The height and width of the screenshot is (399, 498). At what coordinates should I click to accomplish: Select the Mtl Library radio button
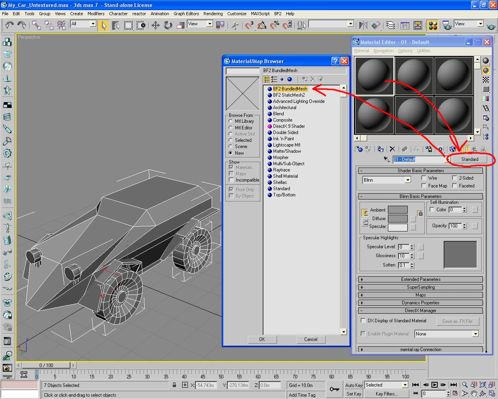tap(231, 121)
